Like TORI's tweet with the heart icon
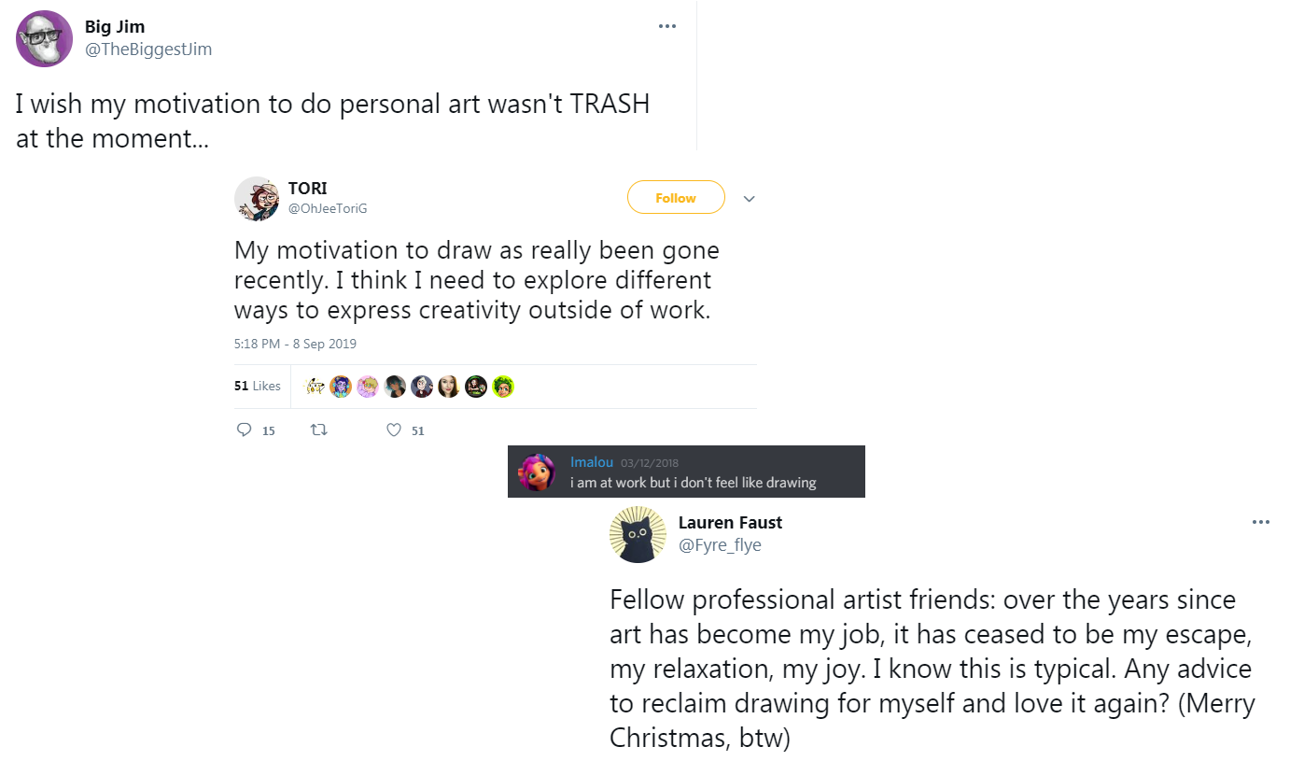The height and width of the screenshot is (761, 1290). [394, 430]
